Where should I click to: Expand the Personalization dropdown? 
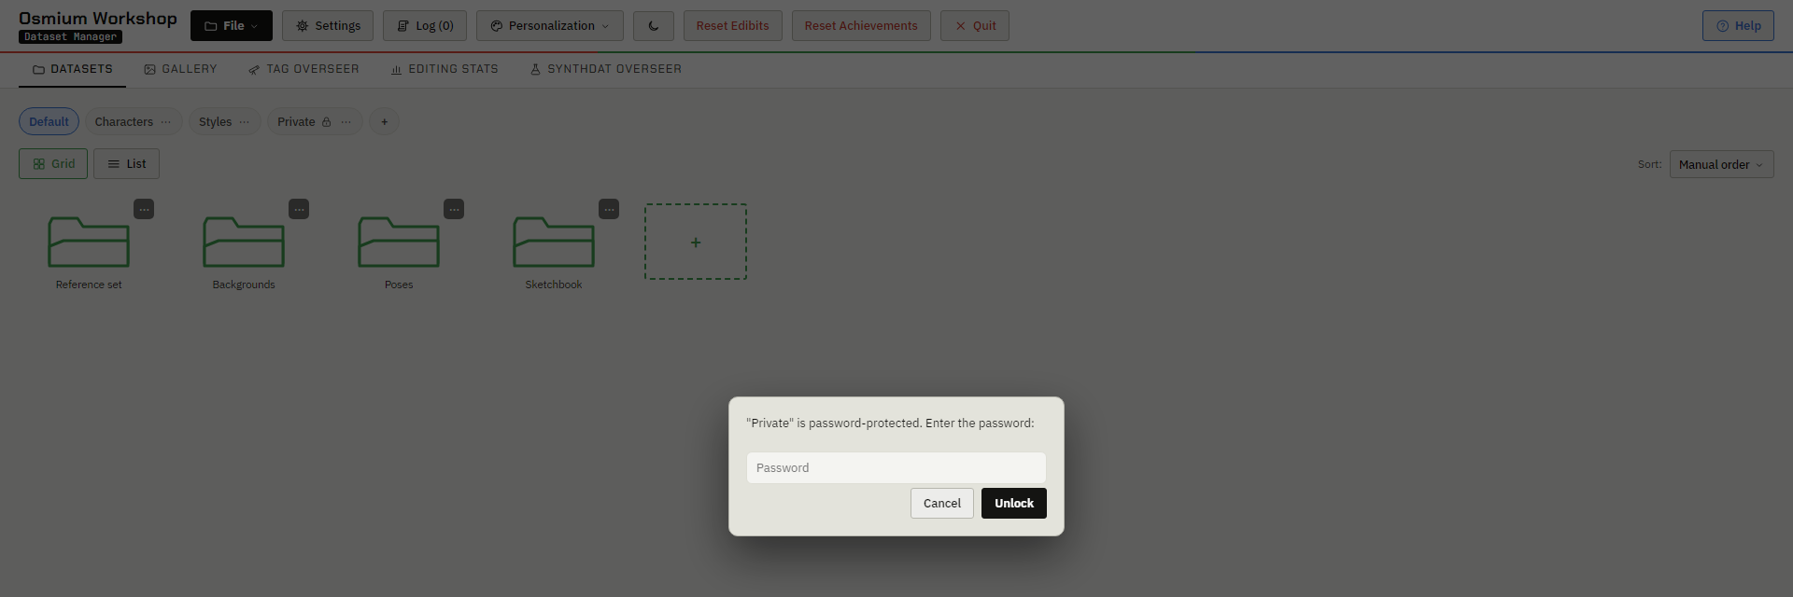coord(550,26)
